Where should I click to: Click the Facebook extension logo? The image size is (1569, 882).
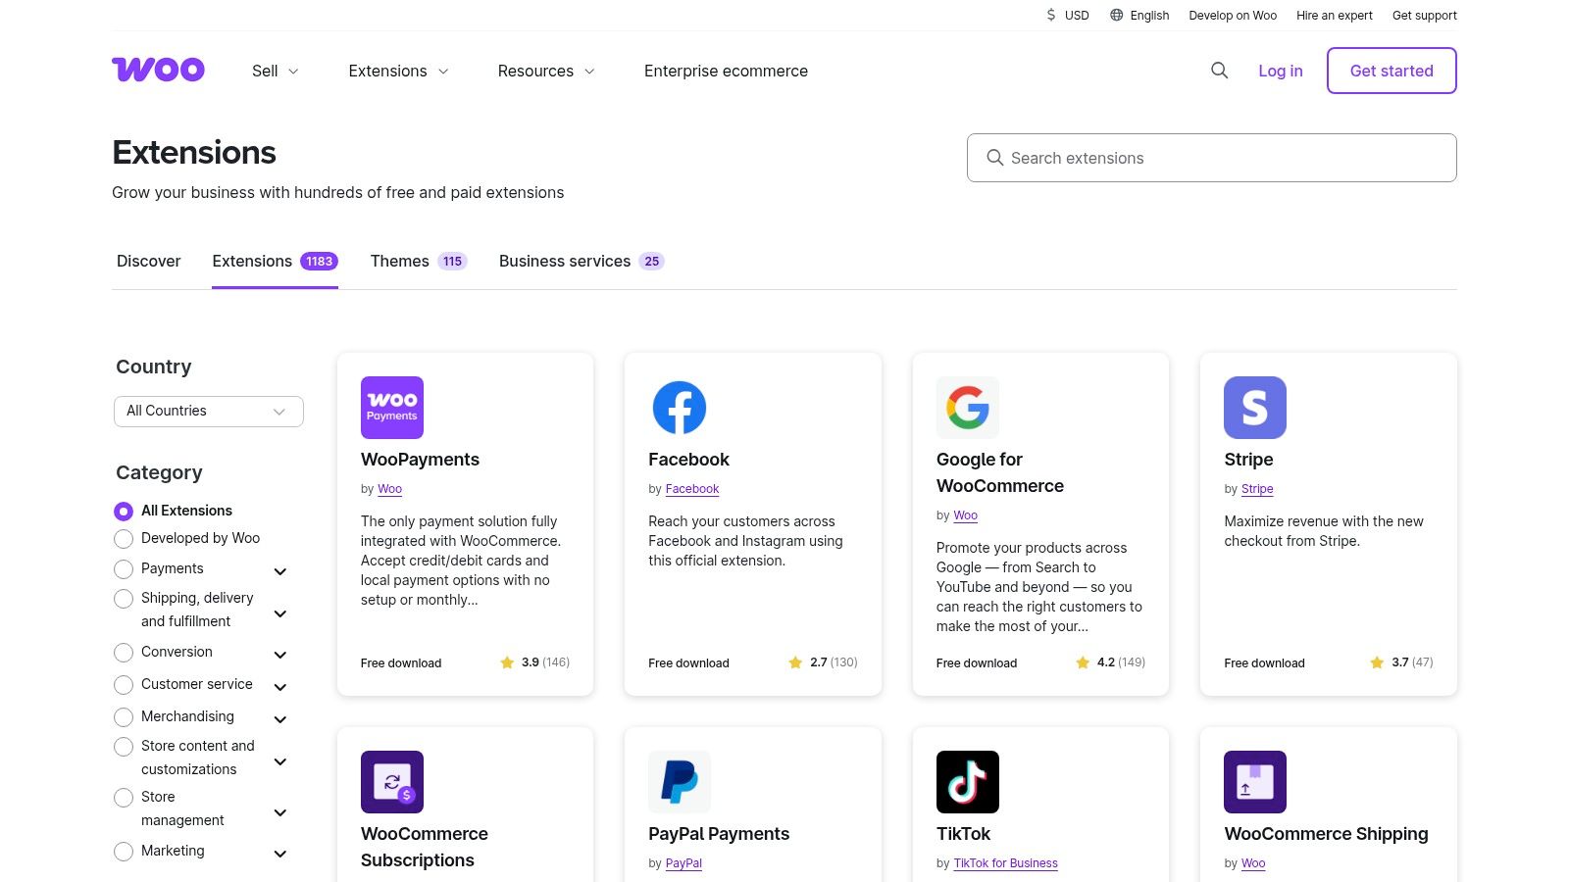[680, 408]
